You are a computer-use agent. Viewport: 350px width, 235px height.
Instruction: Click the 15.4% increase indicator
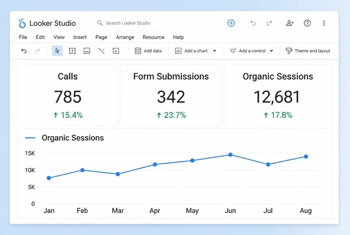(x=68, y=115)
